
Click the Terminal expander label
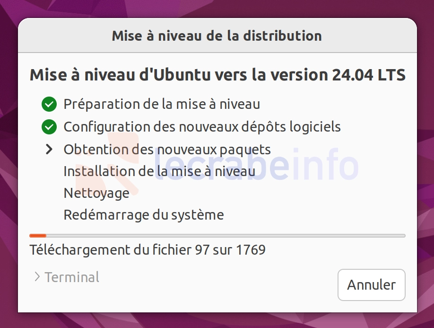(72, 277)
